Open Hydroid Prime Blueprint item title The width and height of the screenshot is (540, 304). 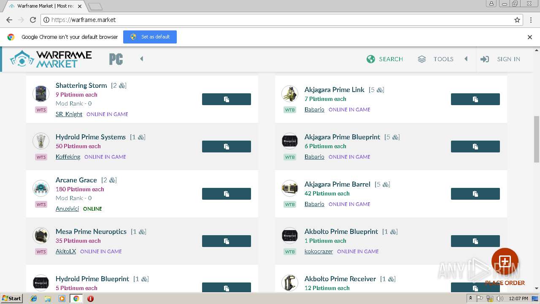(92, 279)
